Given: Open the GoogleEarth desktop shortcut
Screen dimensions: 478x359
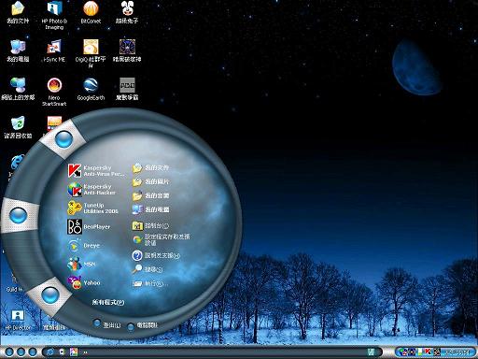Looking at the screenshot, I should [91, 89].
